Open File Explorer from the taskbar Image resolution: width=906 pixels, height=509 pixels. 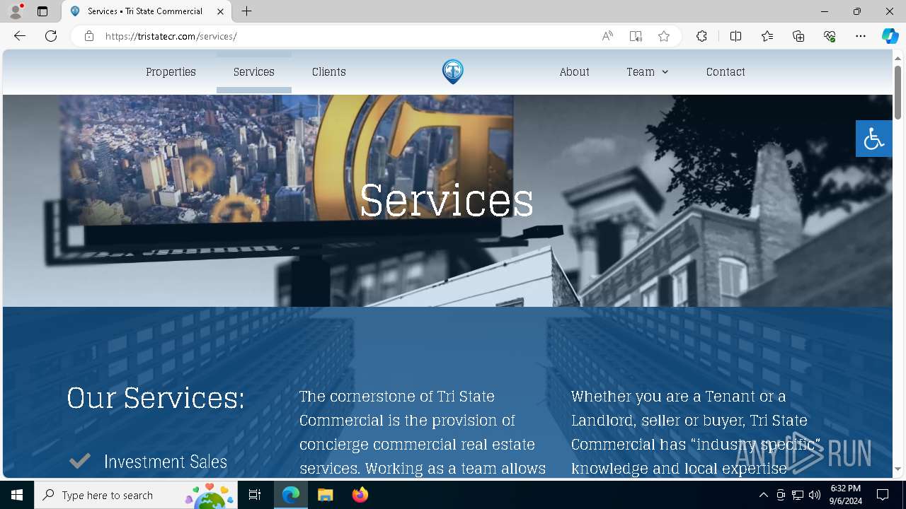325,495
